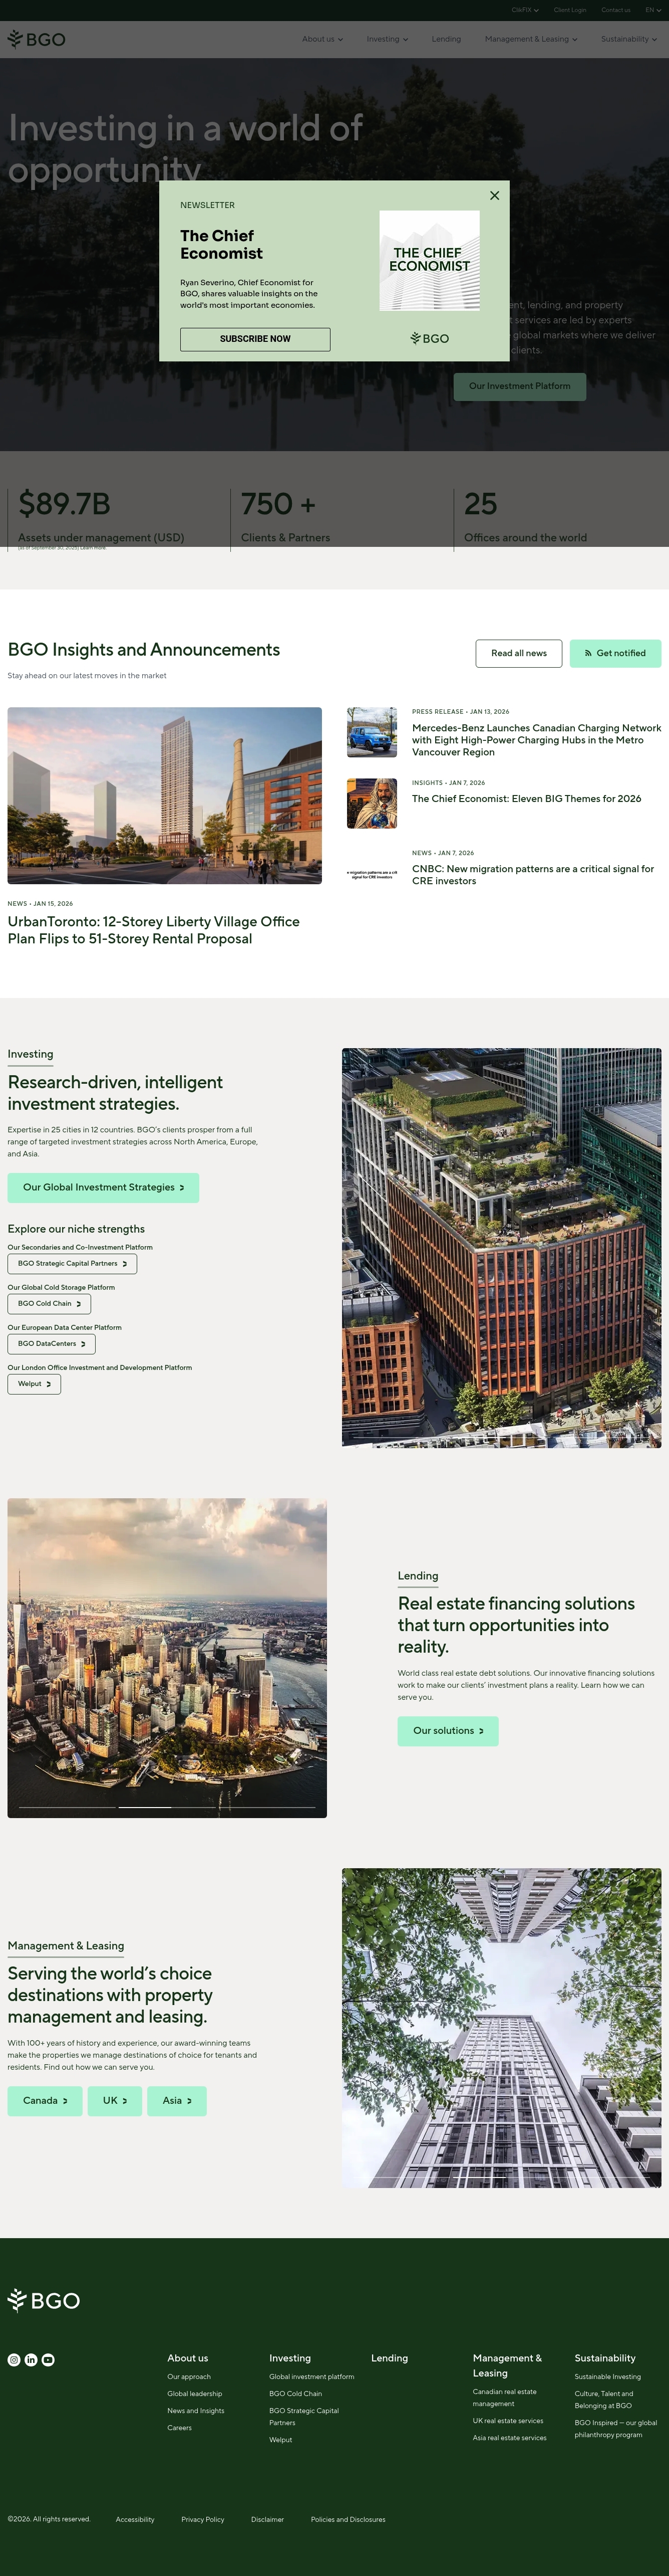Click the Chief Economist newsletter cover image

(429, 260)
